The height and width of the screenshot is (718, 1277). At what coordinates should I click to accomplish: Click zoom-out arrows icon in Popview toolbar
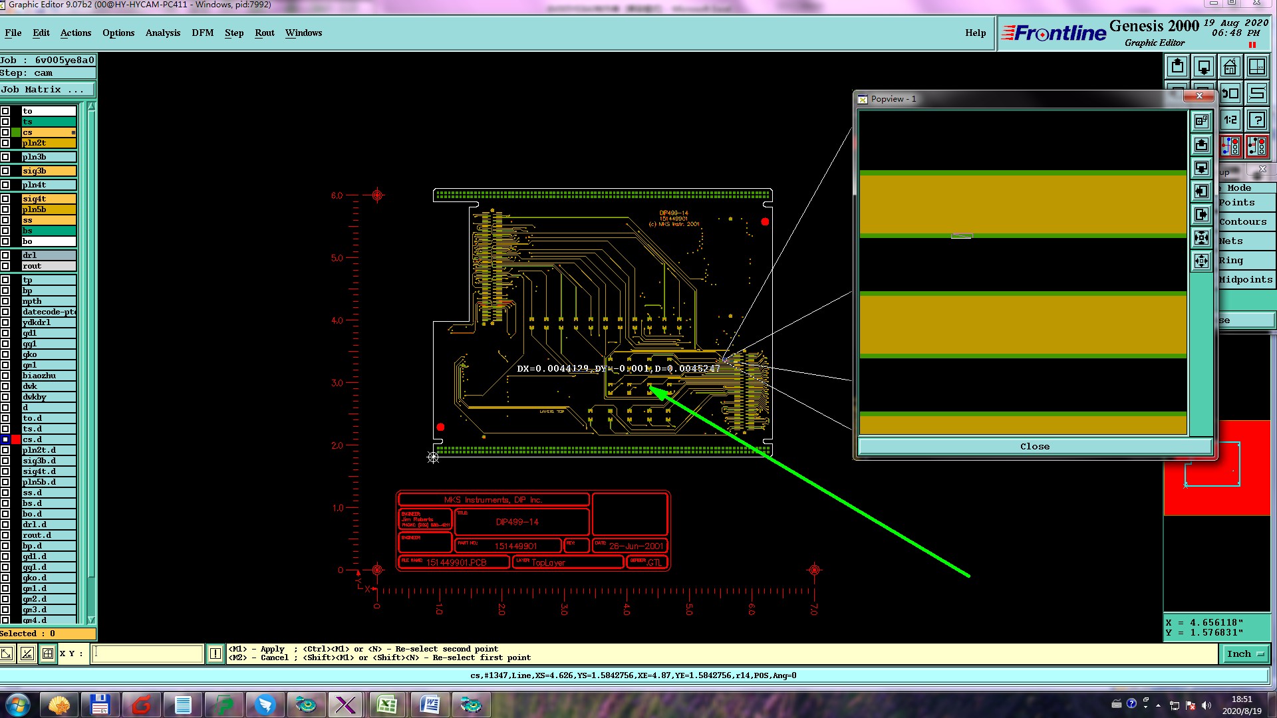(1201, 261)
